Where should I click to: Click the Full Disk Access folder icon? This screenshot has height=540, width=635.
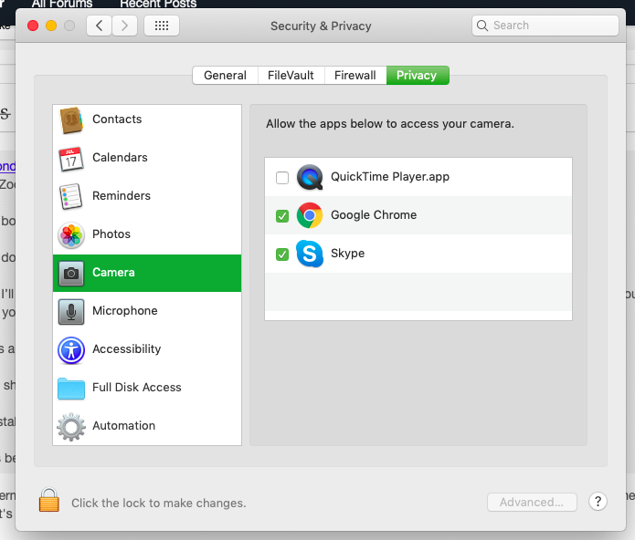pyautogui.click(x=71, y=389)
